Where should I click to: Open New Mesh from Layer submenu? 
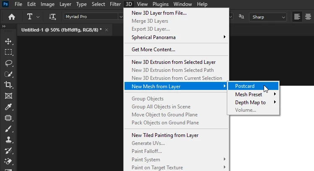click(176, 86)
